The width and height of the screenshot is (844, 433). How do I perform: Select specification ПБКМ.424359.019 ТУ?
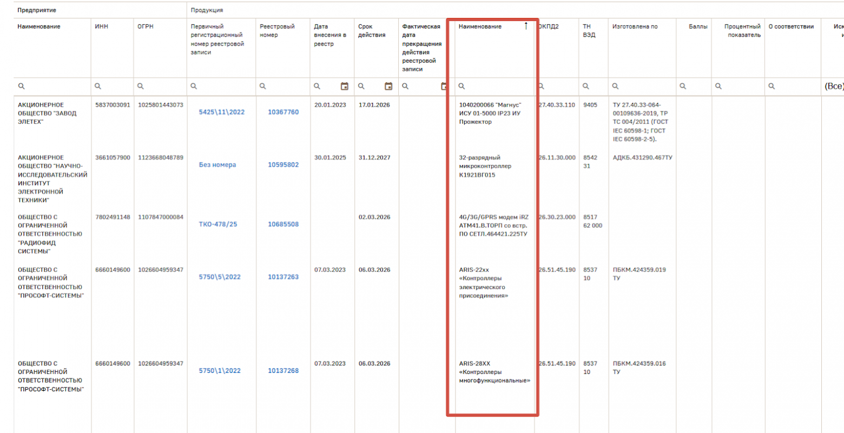[639, 274]
